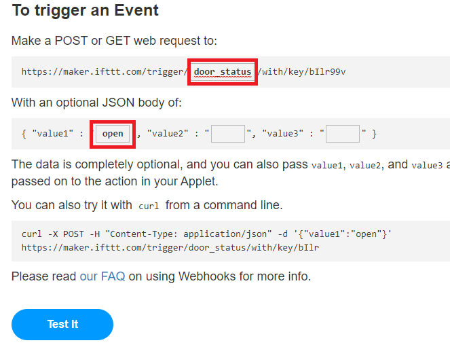Click the "value3" key label in JSON body
Image resolution: width=450 pixels, height=347 pixels.
pos(286,134)
